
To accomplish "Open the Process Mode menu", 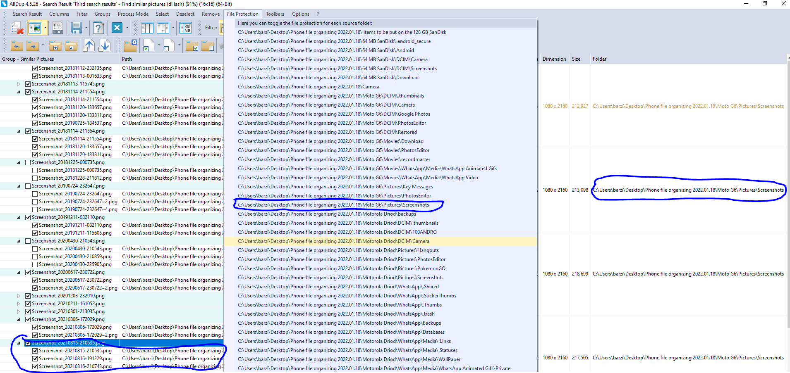I will (x=133, y=14).
